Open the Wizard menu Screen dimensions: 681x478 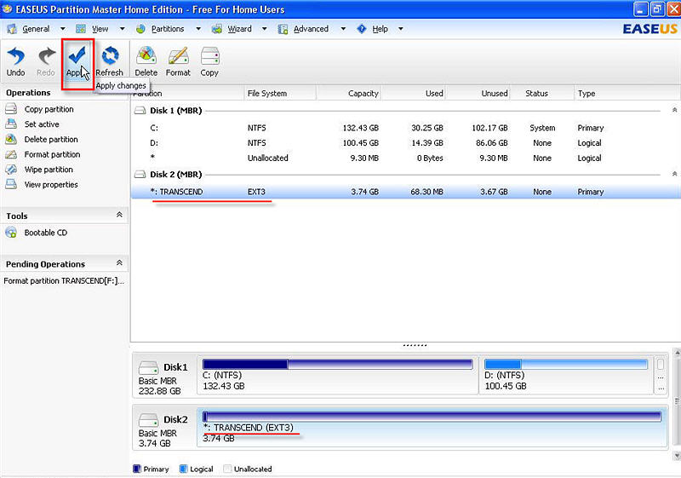pos(240,29)
